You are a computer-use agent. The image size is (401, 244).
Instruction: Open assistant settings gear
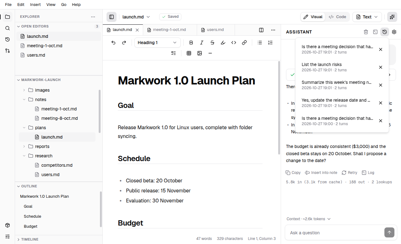(x=394, y=32)
